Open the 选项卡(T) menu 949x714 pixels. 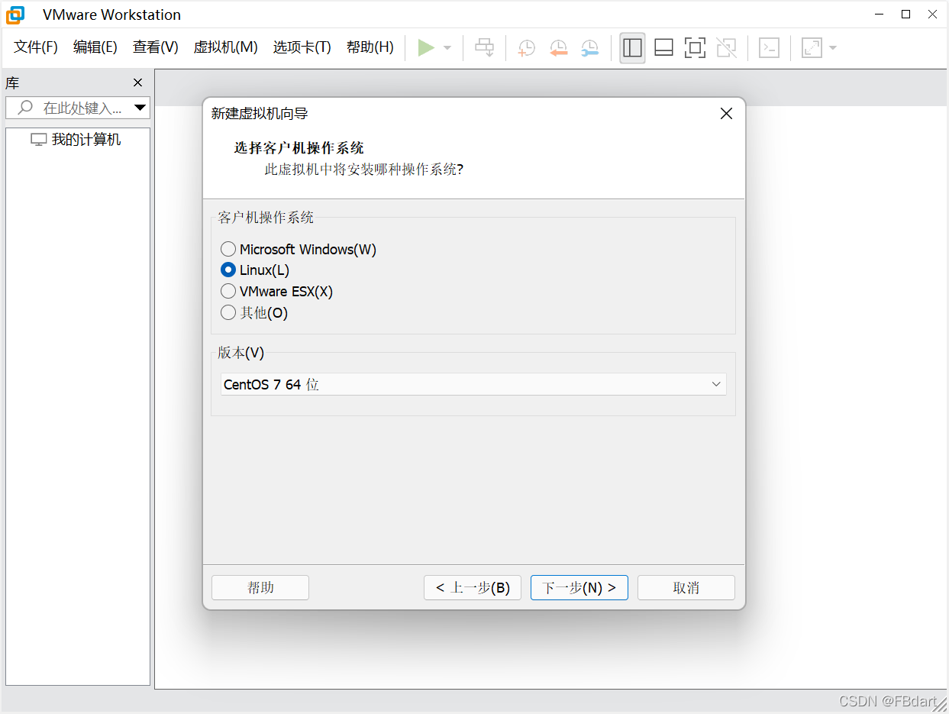point(302,47)
